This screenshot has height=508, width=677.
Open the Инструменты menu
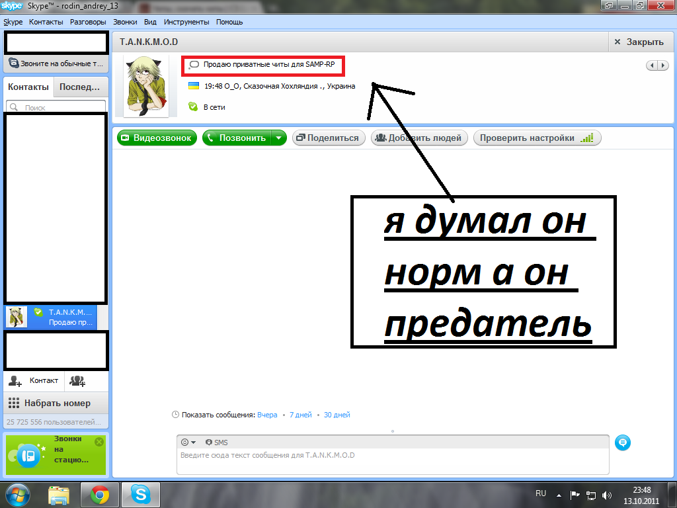click(x=186, y=22)
